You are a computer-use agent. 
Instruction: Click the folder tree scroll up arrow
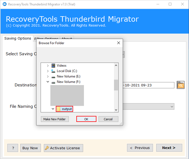[116, 66]
